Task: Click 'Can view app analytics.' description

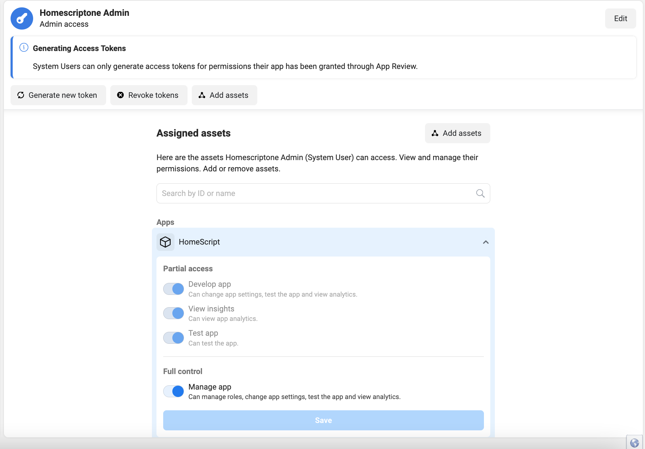Action: tap(223, 318)
